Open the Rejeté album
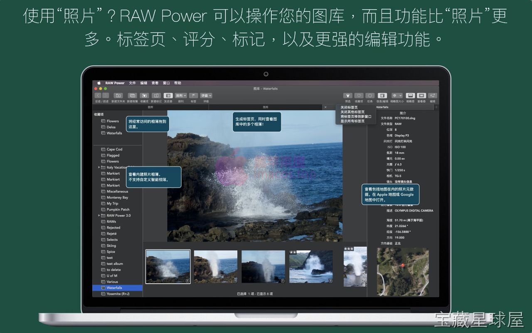This screenshot has width=532, height=333. pyautogui.click(x=111, y=234)
